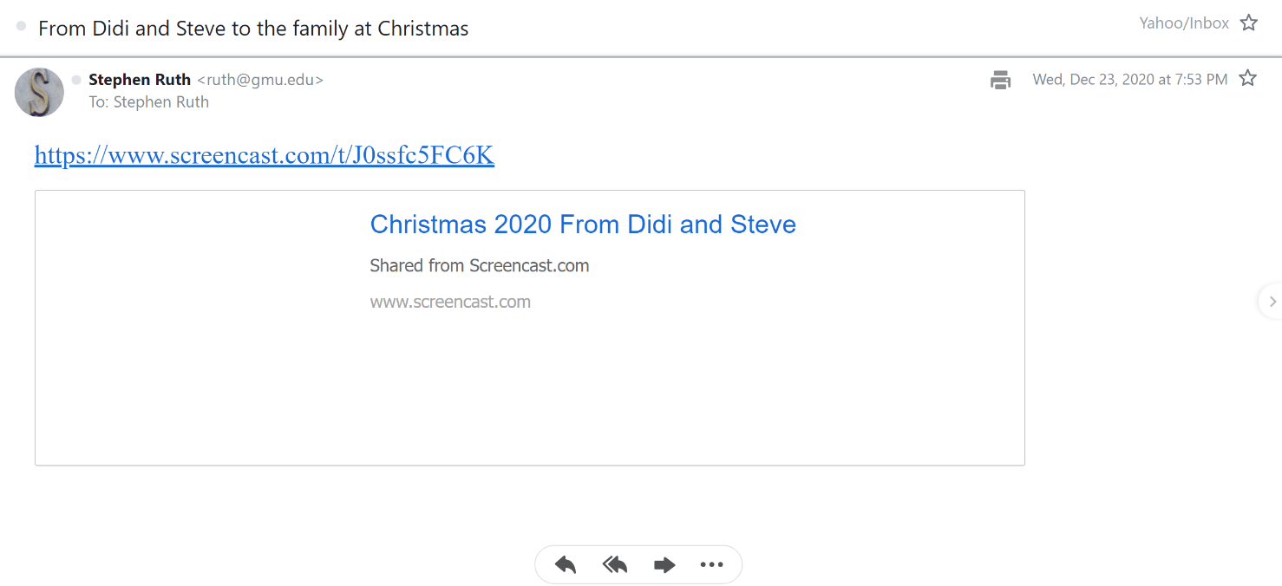1282x586 pixels.
Task: Open the screencast.com/t/J0ssfc5FC6K hyperlink
Action: pos(265,155)
